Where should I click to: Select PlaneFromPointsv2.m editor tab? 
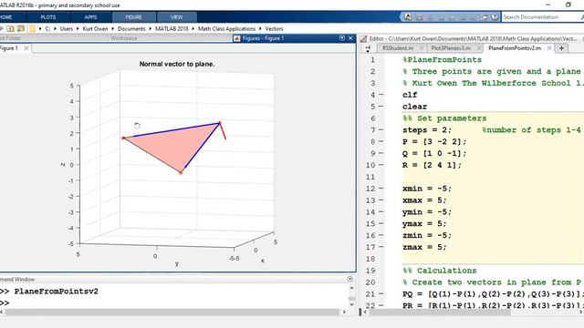pos(515,48)
